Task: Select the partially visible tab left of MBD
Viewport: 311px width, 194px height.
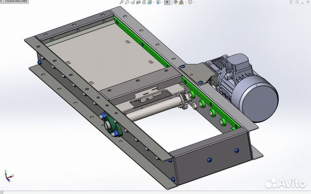Action: pyautogui.click(x=1, y=2)
